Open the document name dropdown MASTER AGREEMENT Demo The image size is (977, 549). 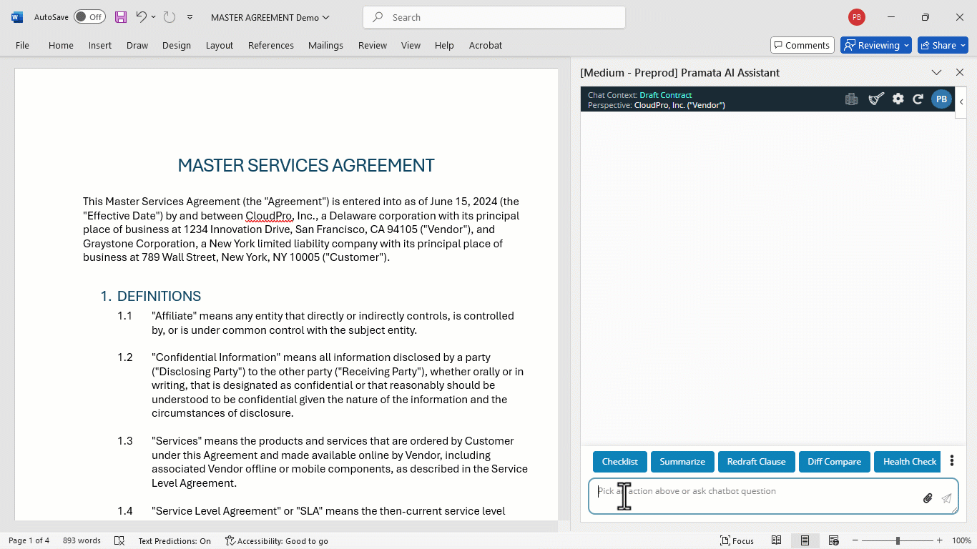tap(270, 17)
